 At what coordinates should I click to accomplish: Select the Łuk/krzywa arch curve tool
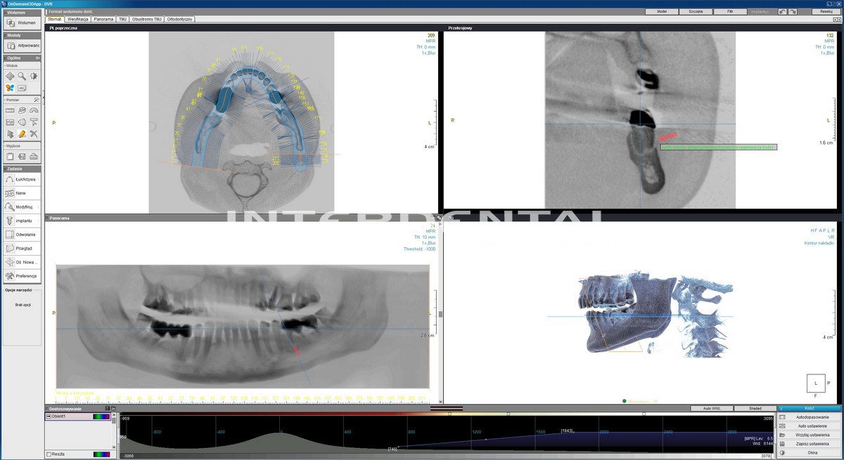click(10, 179)
